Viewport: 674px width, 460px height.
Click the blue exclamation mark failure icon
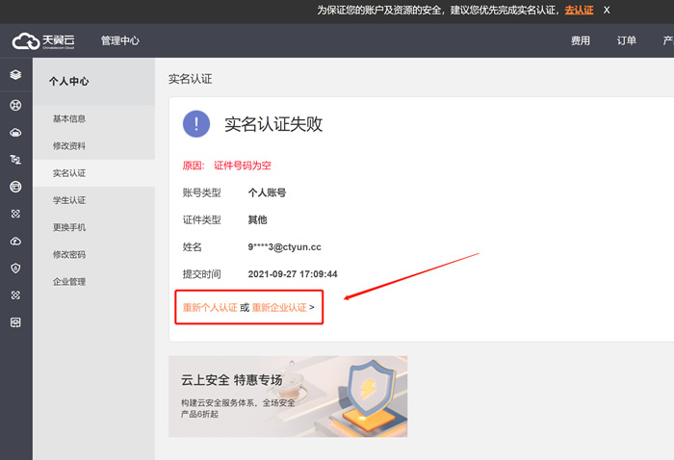click(x=196, y=123)
